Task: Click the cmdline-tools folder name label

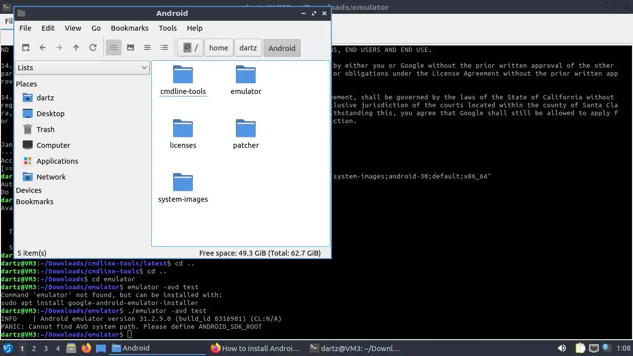Action: 183,91
